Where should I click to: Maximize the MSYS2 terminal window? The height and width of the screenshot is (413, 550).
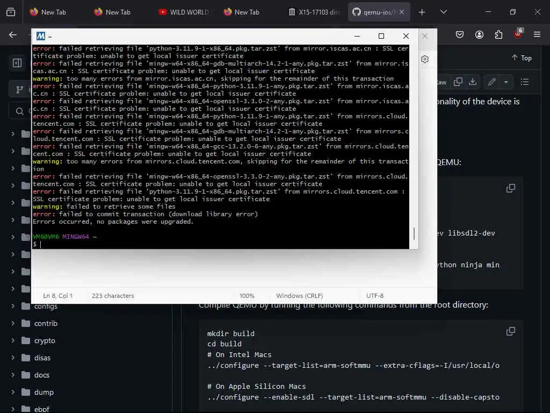[x=381, y=36]
